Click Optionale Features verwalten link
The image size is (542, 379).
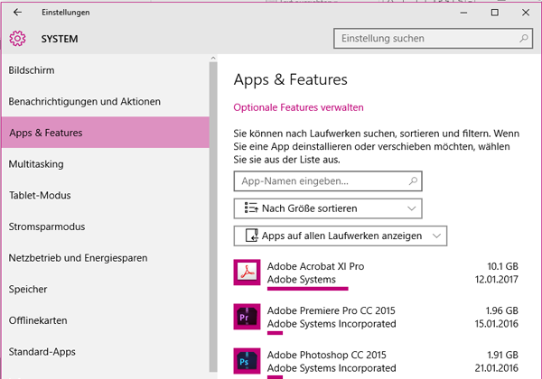point(298,107)
